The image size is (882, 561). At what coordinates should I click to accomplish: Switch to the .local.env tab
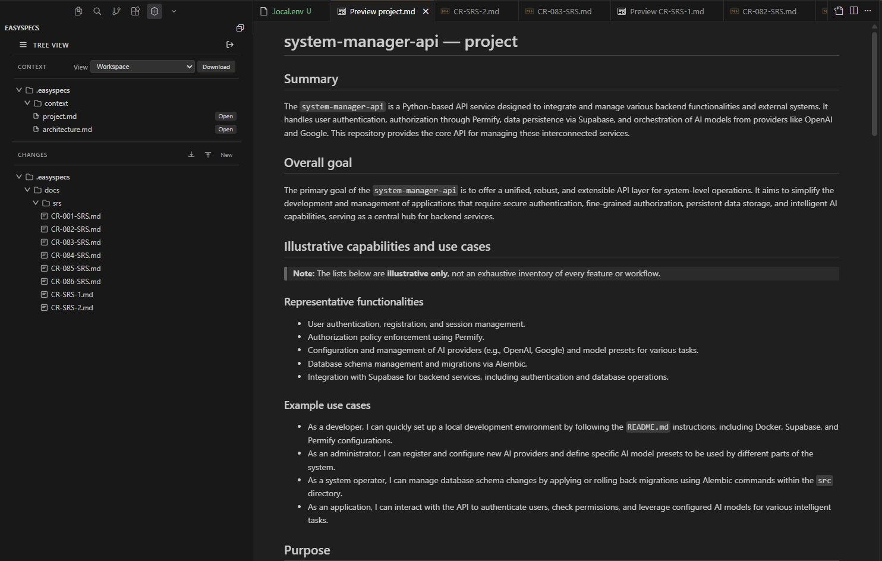pyautogui.click(x=291, y=11)
